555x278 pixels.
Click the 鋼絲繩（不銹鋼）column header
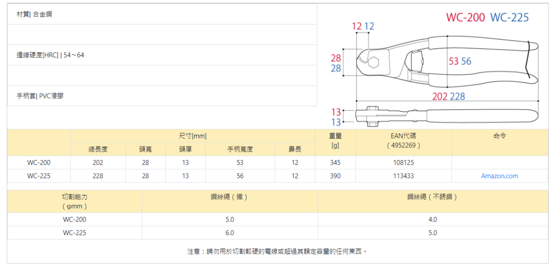[x=433, y=197]
